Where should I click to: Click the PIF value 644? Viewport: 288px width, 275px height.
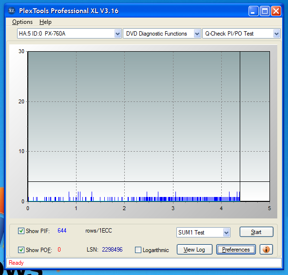point(62,231)
